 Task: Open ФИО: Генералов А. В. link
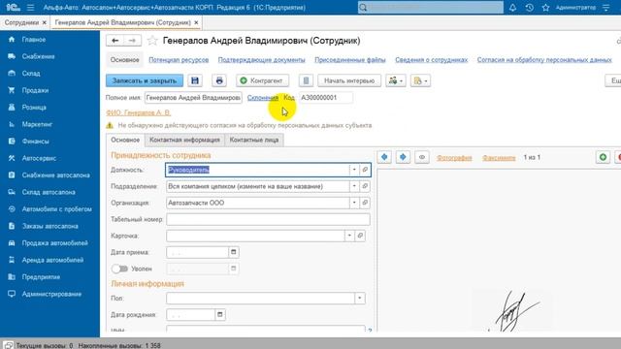138,112
